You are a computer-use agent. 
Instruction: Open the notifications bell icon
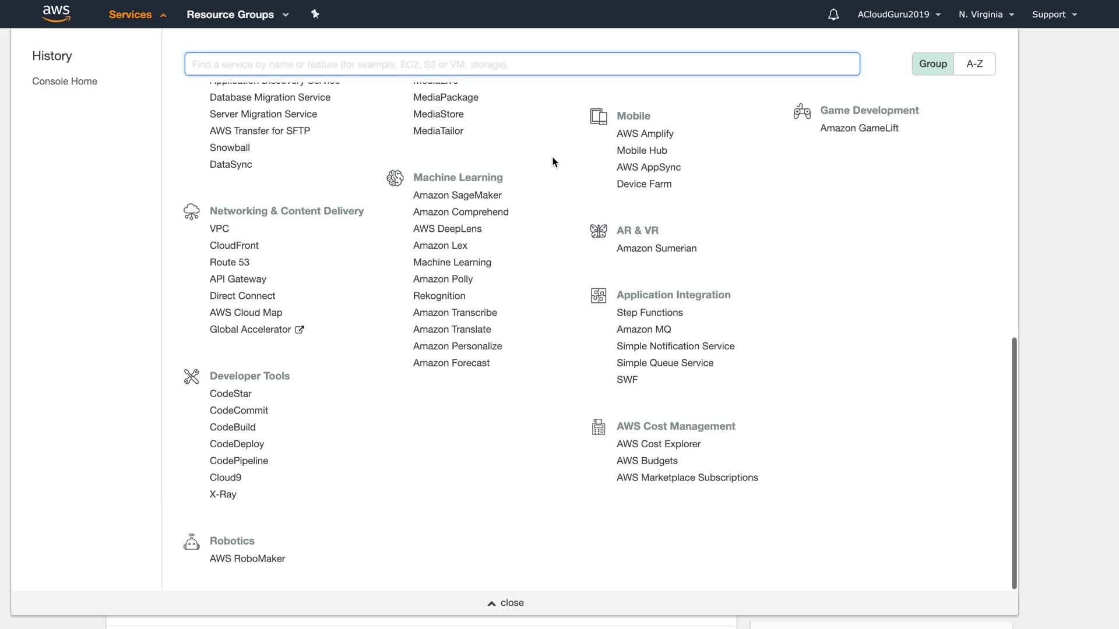click(x=833, y=15)
